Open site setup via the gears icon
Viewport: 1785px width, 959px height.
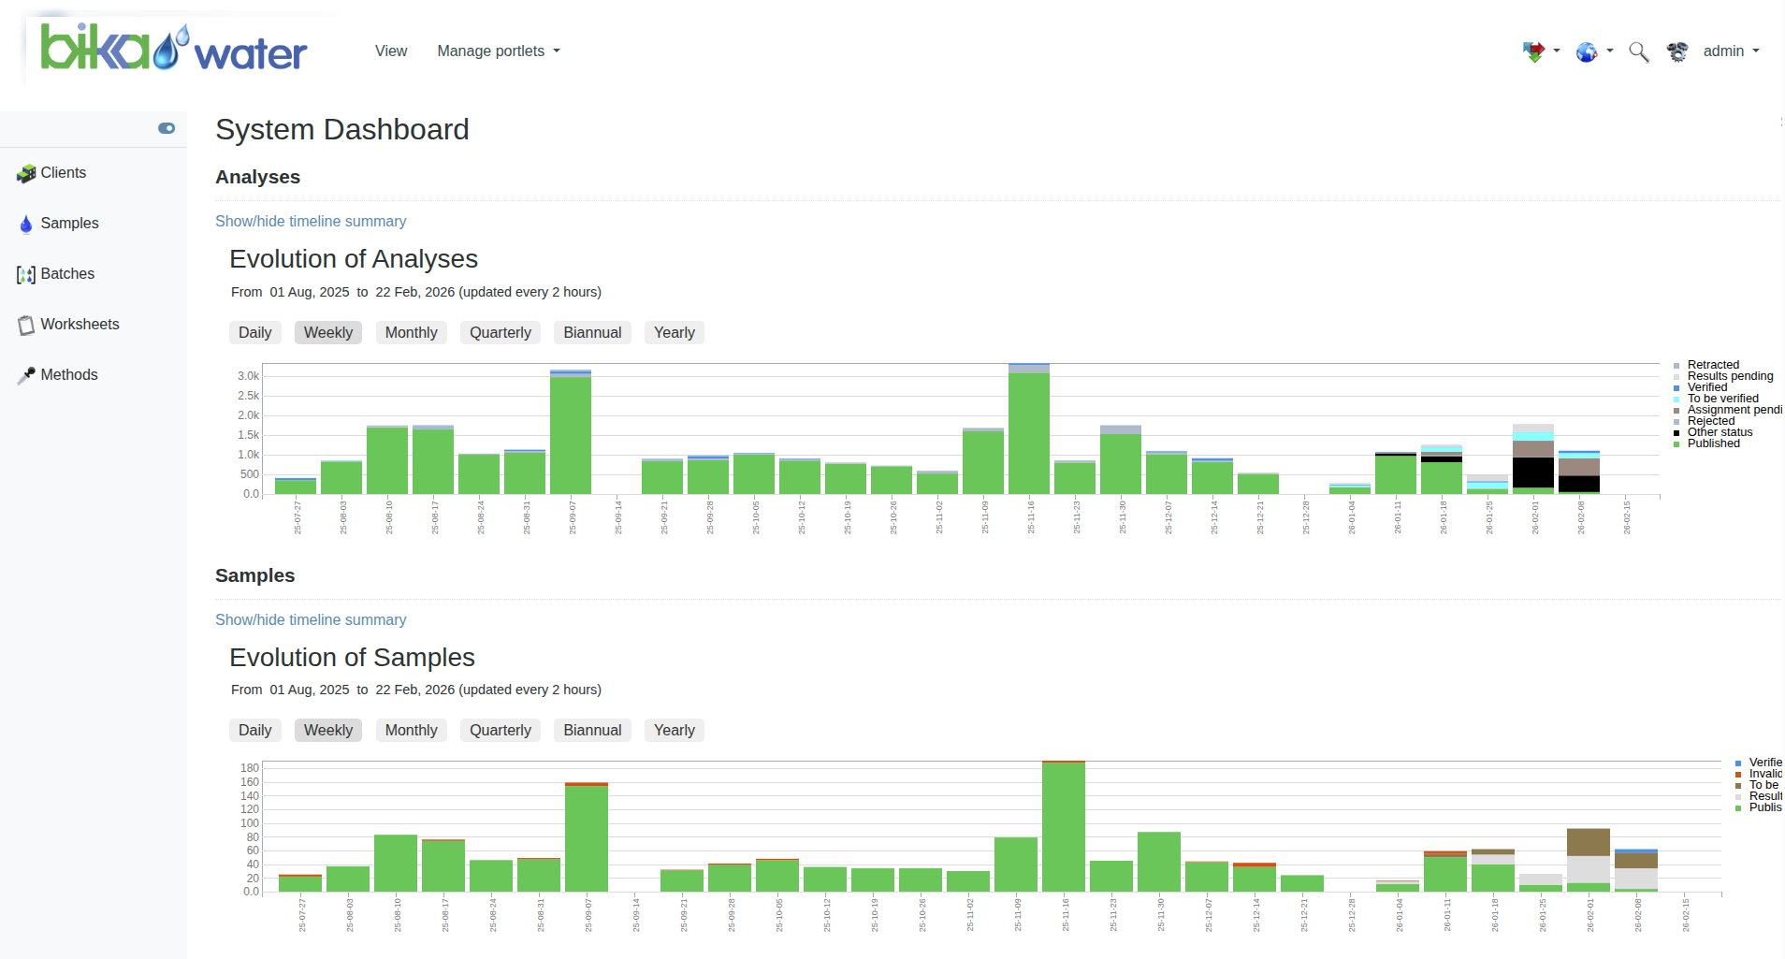pos(1677,51)
